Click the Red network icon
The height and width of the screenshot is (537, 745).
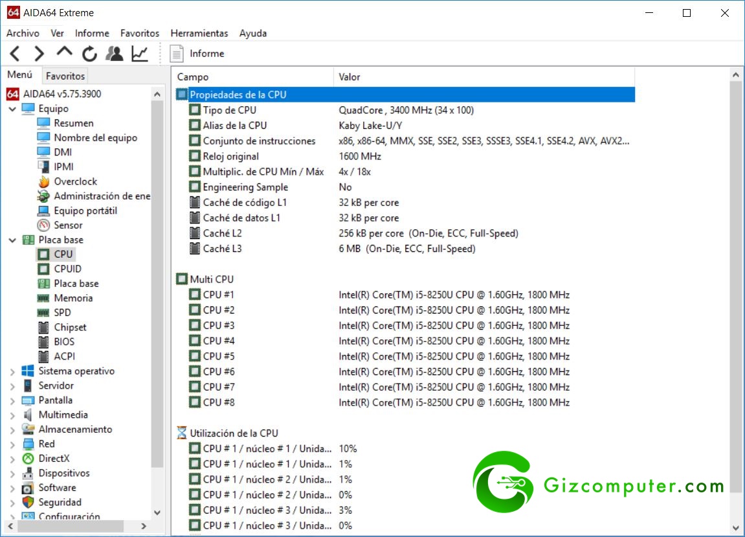tap(28, 444)
